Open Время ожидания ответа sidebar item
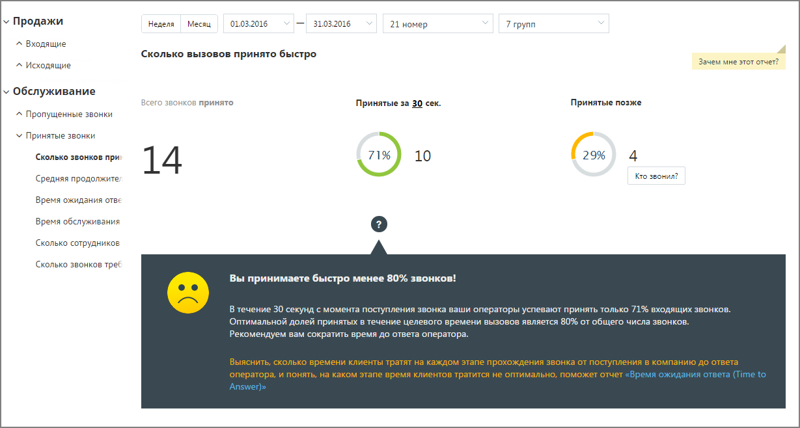The width and height of the screenshot is (800, 428). [79, 200]
